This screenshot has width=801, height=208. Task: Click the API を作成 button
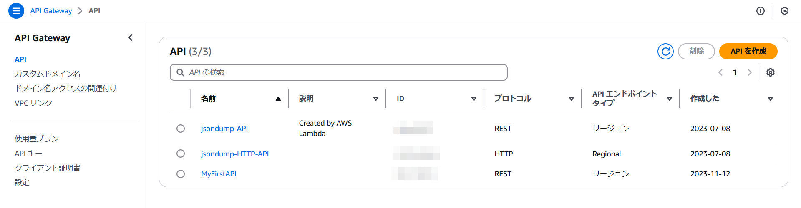(x=748, y=51)
